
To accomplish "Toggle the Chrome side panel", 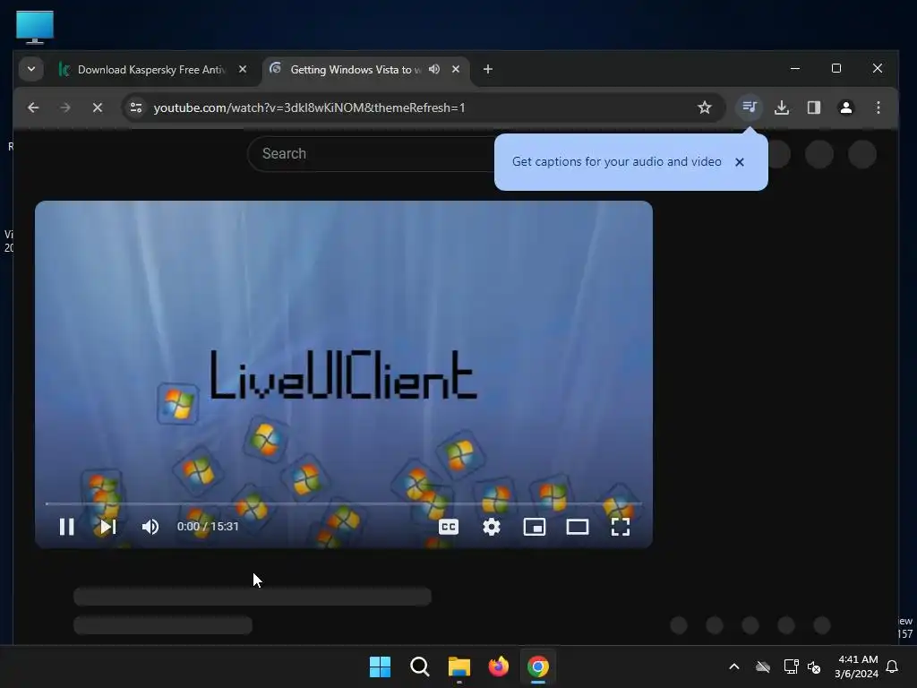I will (x=813, y=107).
